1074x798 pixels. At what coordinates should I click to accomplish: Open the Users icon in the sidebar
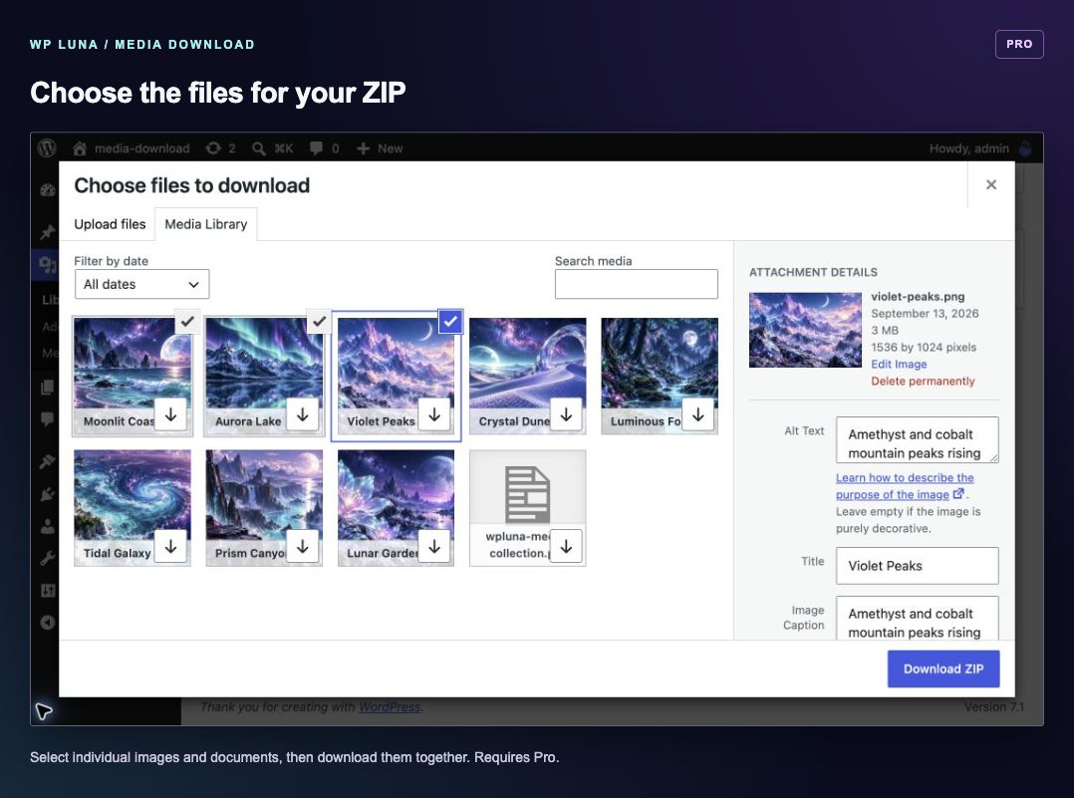(47, 526)
